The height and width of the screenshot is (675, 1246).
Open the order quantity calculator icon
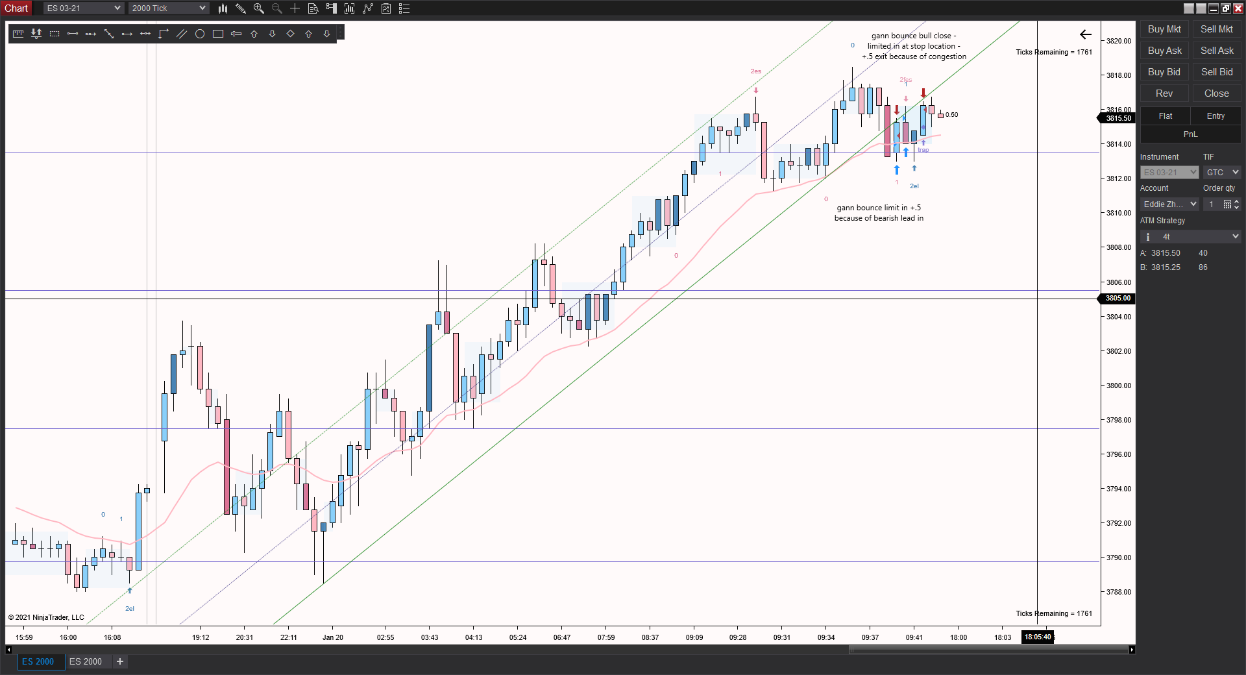coord(1227,204)
